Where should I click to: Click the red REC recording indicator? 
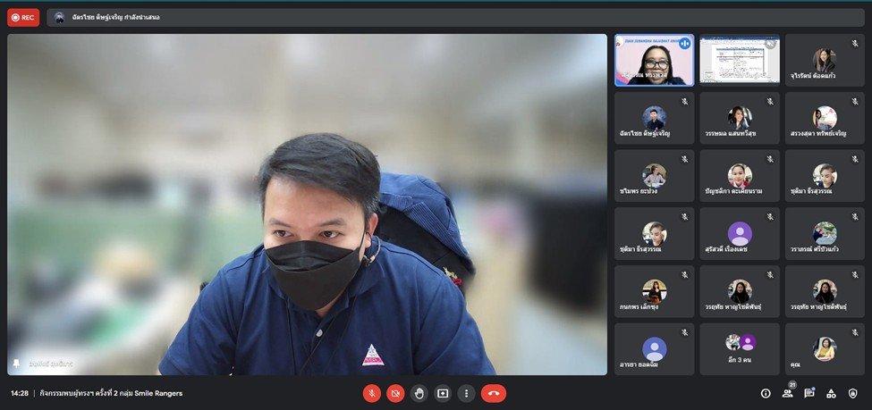coord(23,17)
